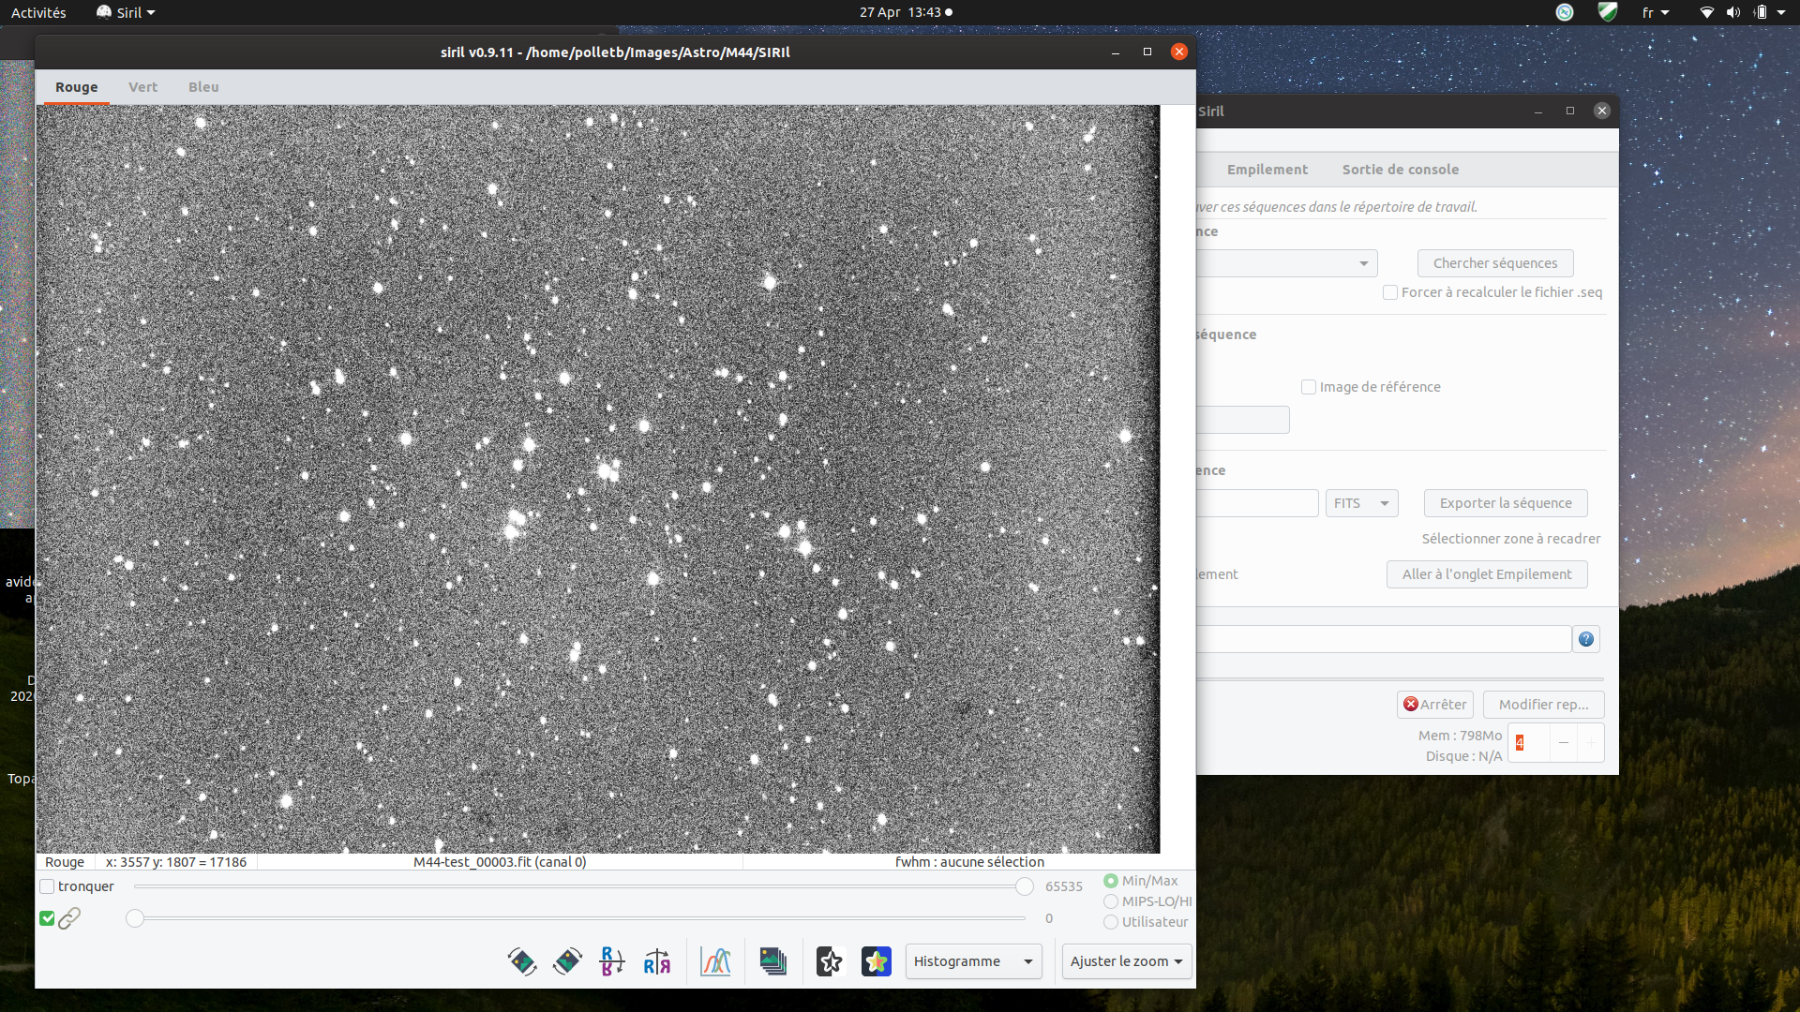Click the chain link slider icon
This screenshot has height=1012, width=1800.
(x=69, y=918)
